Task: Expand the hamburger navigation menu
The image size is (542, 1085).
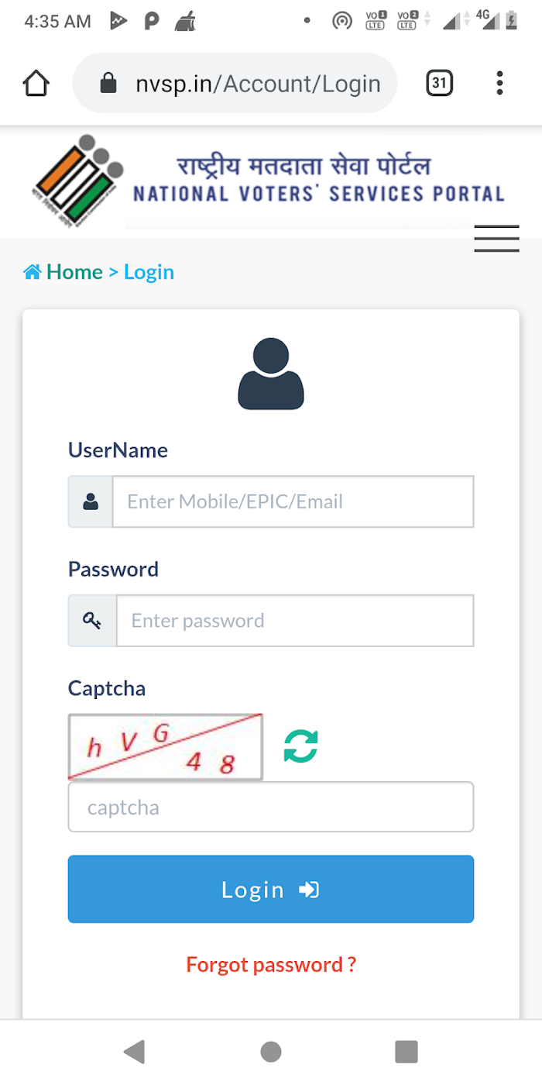Action: coord(496,239)
